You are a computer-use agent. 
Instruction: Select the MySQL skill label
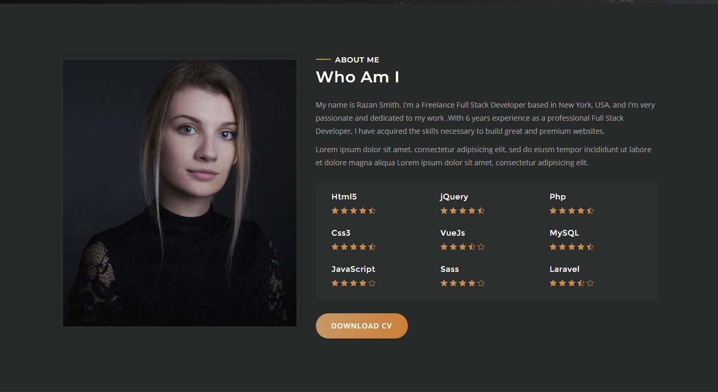click(564, 233)
